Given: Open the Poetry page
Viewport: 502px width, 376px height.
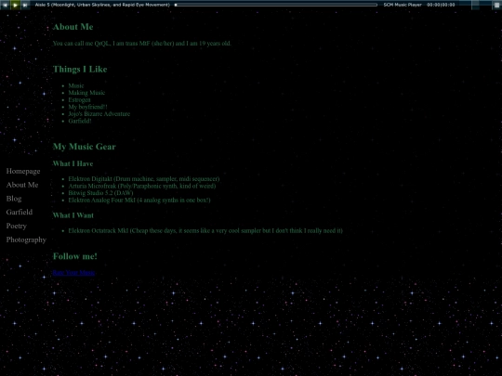Looking at the screenshot, I should coord(17,226).
